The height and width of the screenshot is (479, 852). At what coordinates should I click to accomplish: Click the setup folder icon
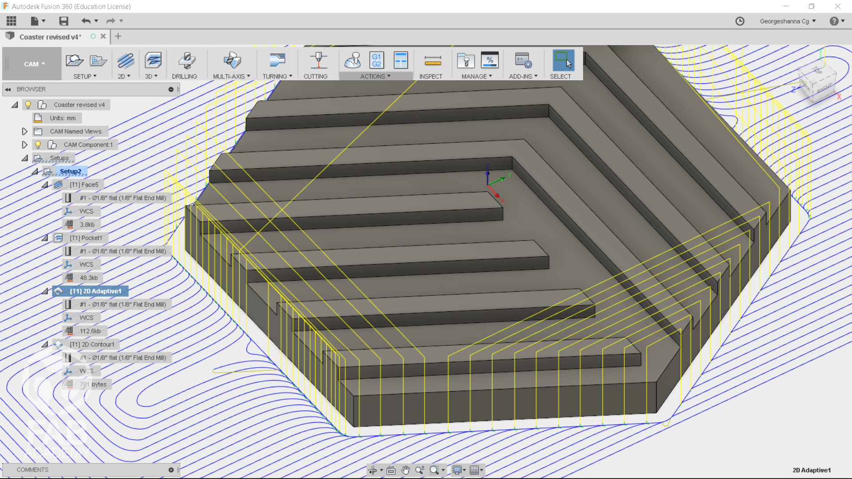click(x=98, y=60)
